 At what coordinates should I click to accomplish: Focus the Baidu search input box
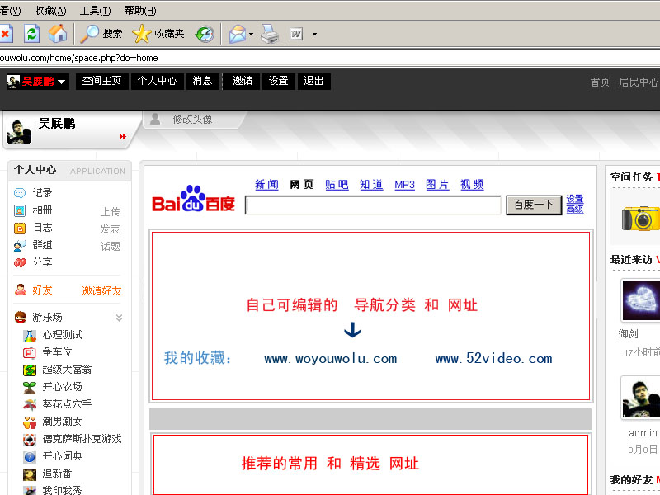pos(373,205)
